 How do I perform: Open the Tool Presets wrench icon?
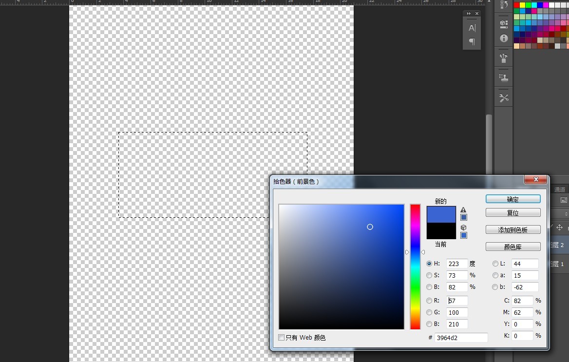tap(504, 97)
